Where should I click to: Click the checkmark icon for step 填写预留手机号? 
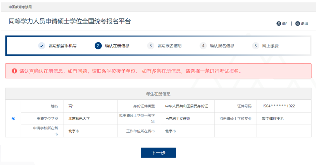click(x=42, y=46)
